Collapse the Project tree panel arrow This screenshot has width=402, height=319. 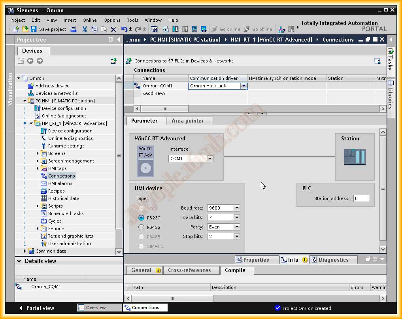[119, 40]
